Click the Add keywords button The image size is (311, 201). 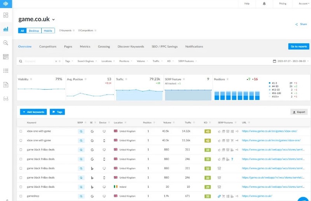click(x=33, y=112)
